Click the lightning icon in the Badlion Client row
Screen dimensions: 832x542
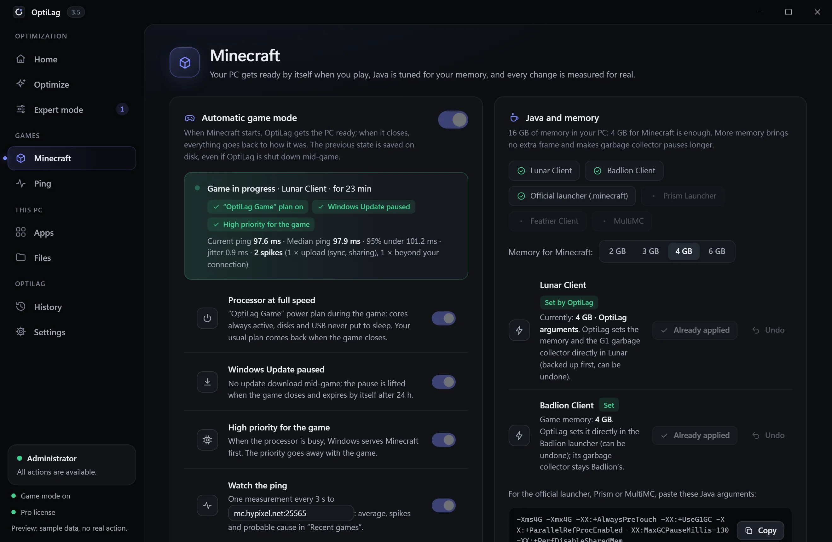point(519,435)
